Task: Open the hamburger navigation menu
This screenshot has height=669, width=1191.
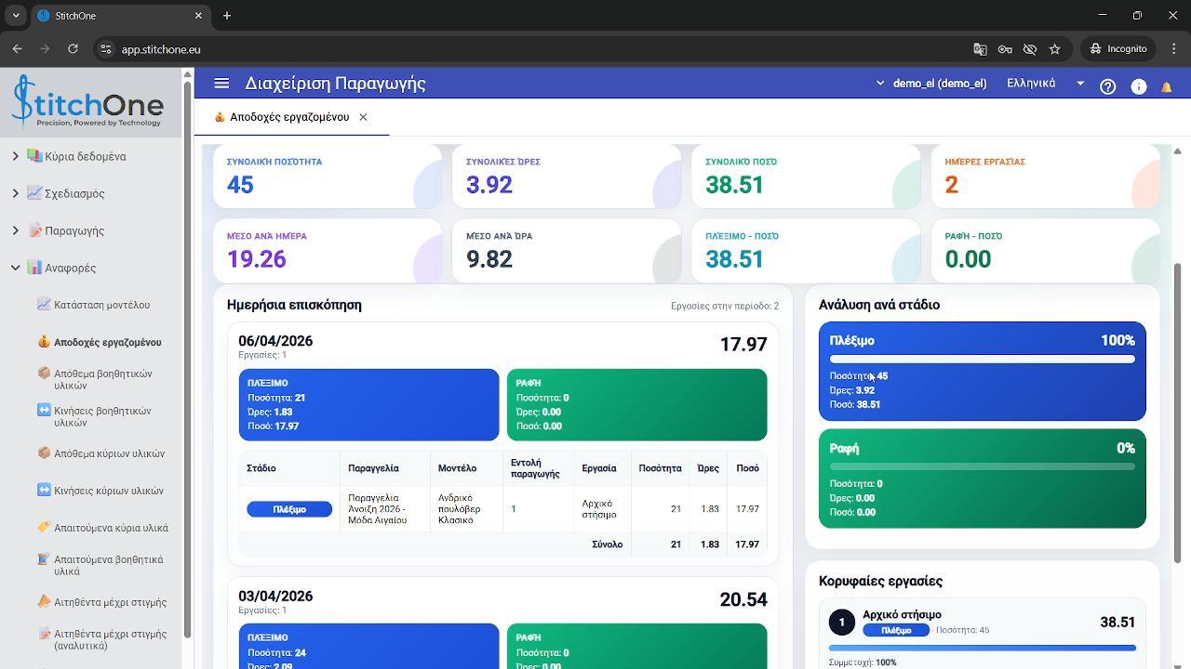Action: (221, 84)
